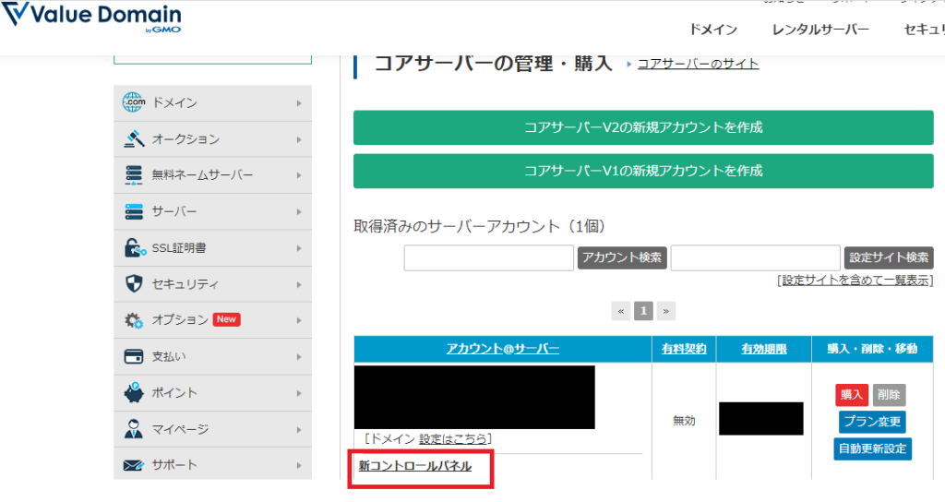945x502 pixels.
Task: Sort by 有効期限 column header
Action: coord(763,349)
